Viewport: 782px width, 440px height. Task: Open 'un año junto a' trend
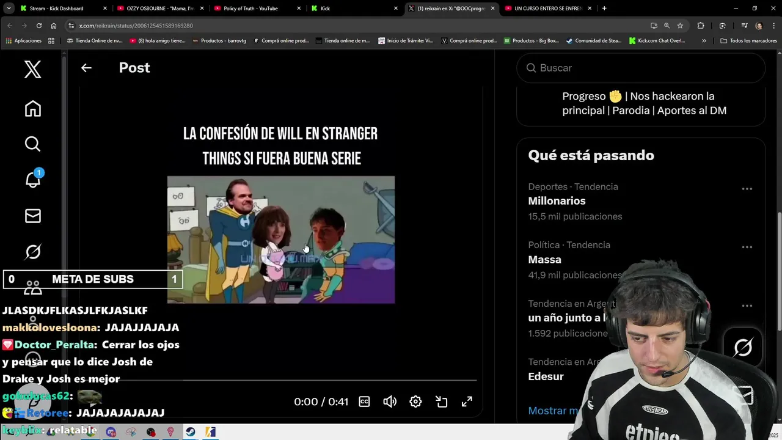[x=568, y=318]
